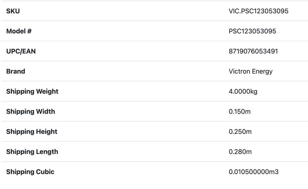Select the 0.150m width value
This screenshot has width=308, height=189.
240,112
